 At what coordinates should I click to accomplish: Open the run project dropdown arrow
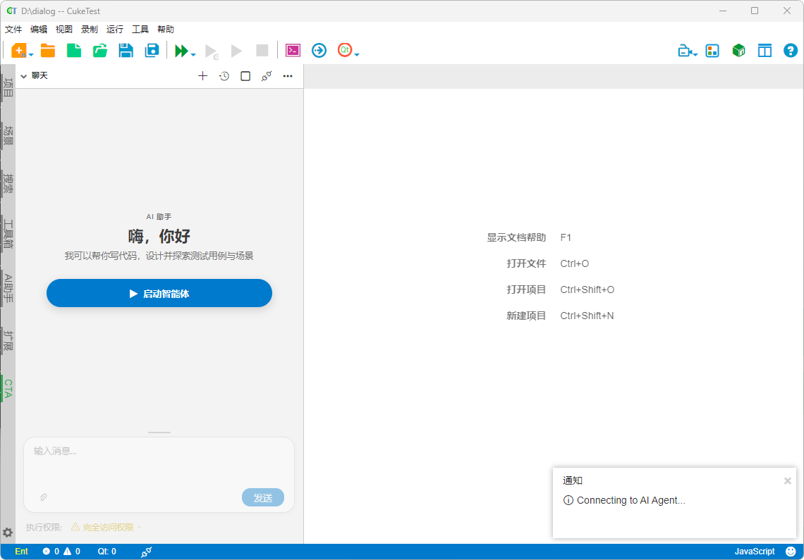tap(193, 54)
